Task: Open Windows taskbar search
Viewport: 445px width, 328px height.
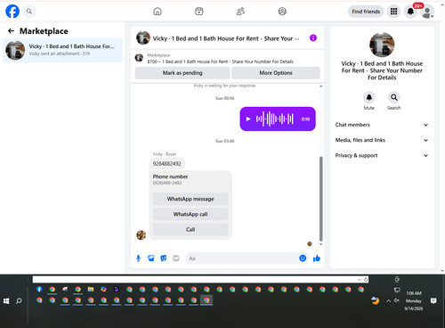Action: (19, 301)
